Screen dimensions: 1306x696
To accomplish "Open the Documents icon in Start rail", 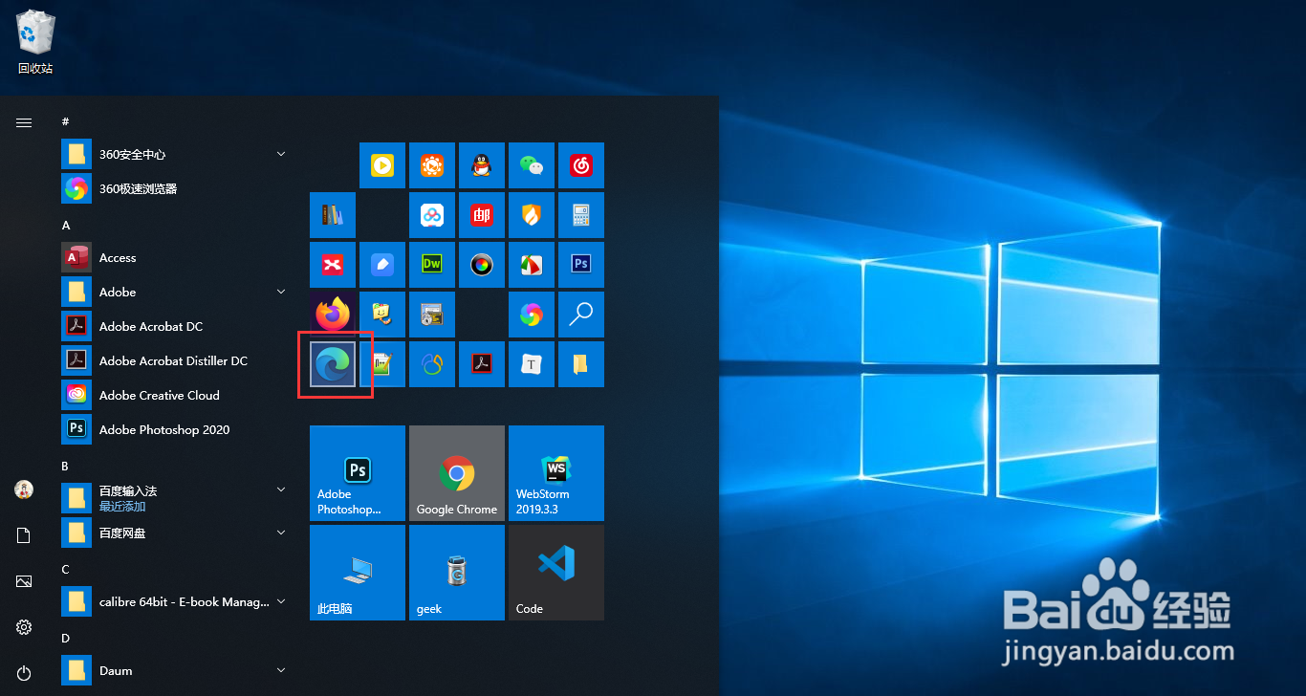I will 24,535.
